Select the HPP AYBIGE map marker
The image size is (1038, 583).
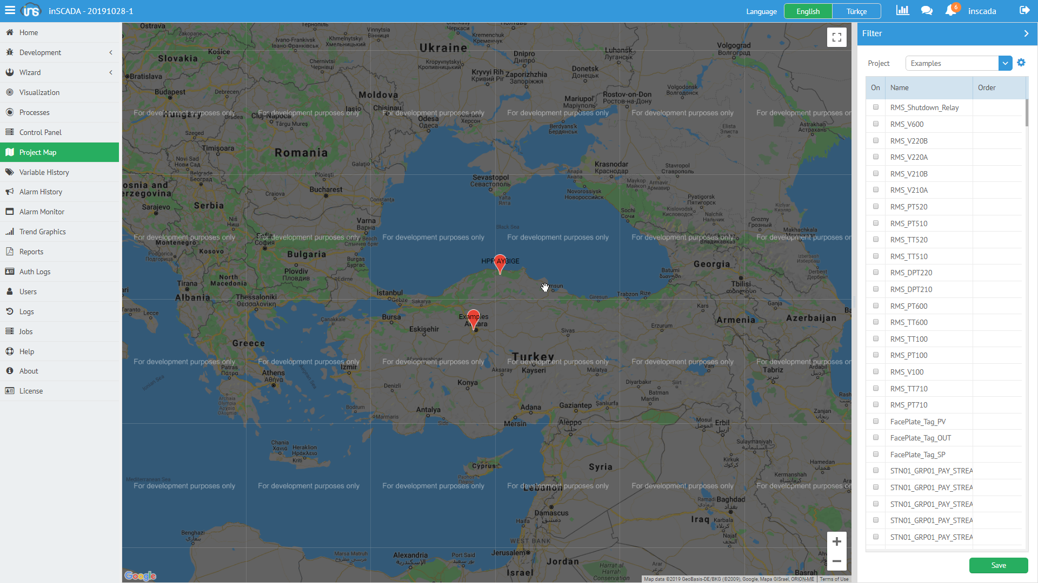point(500,265)
